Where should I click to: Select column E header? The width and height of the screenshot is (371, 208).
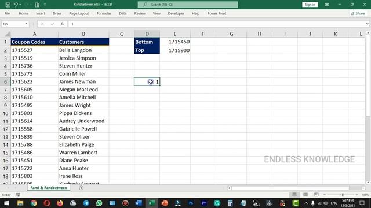click(175, 34)
